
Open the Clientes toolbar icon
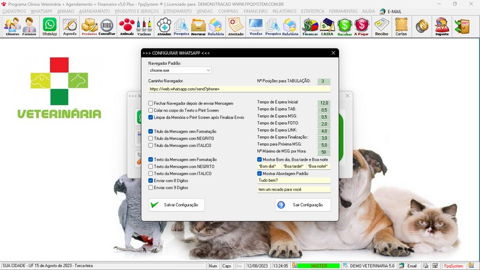12,26
